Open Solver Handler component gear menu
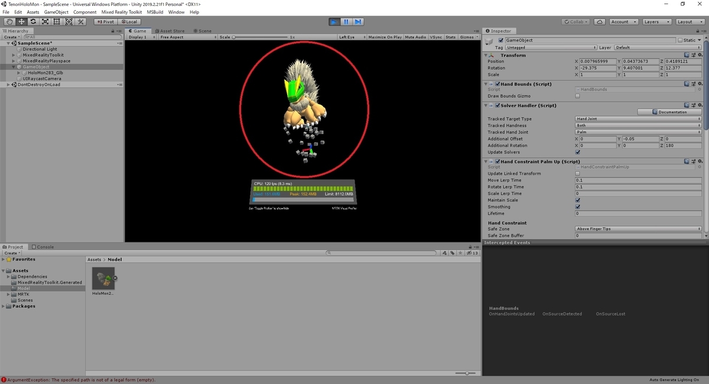This screenshot has width=709, height=384. 700,105
